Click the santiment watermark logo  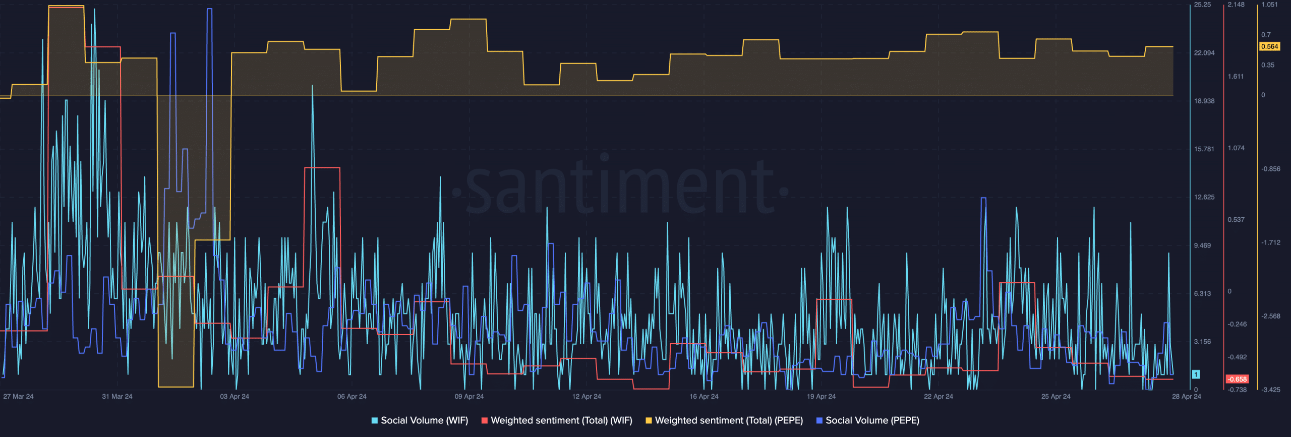point(620,186)
